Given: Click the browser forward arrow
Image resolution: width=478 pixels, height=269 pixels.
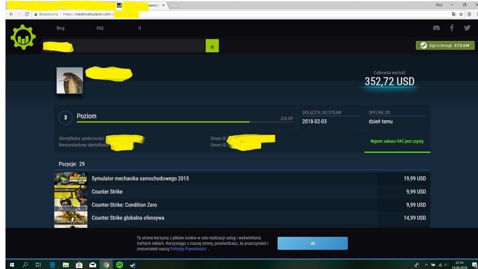Looking at the screenshot, I should 19,14.
